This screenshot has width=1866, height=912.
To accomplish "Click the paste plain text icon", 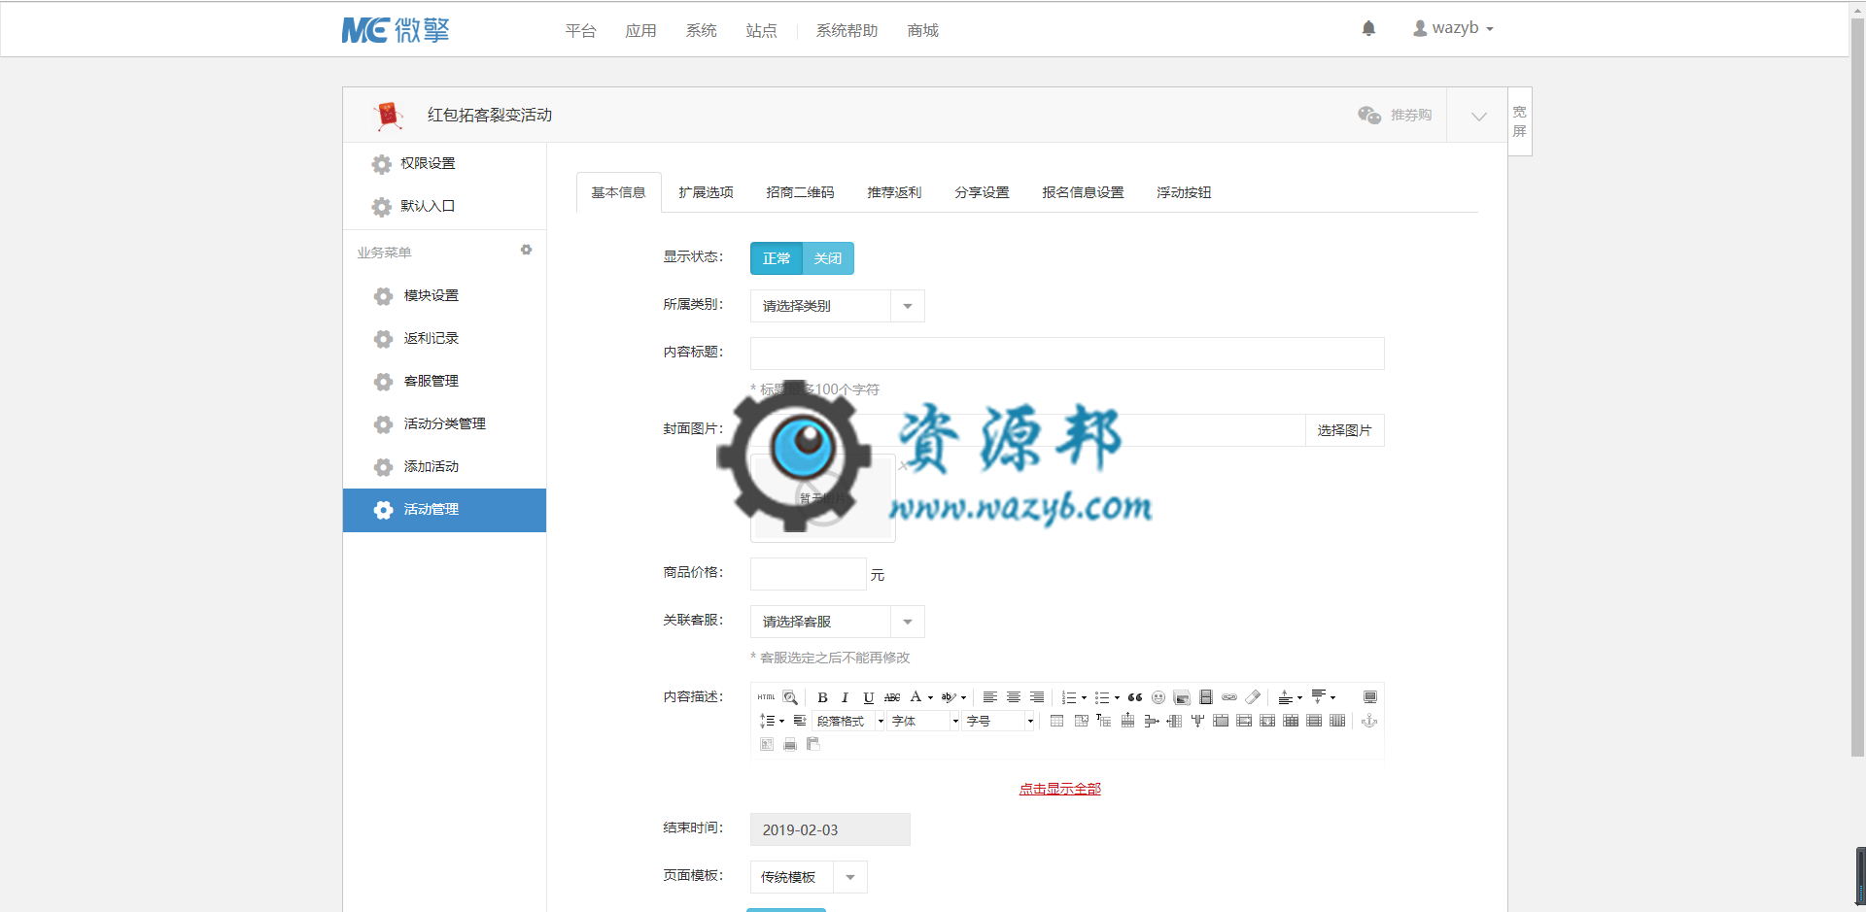I will [x=813, y=744].
